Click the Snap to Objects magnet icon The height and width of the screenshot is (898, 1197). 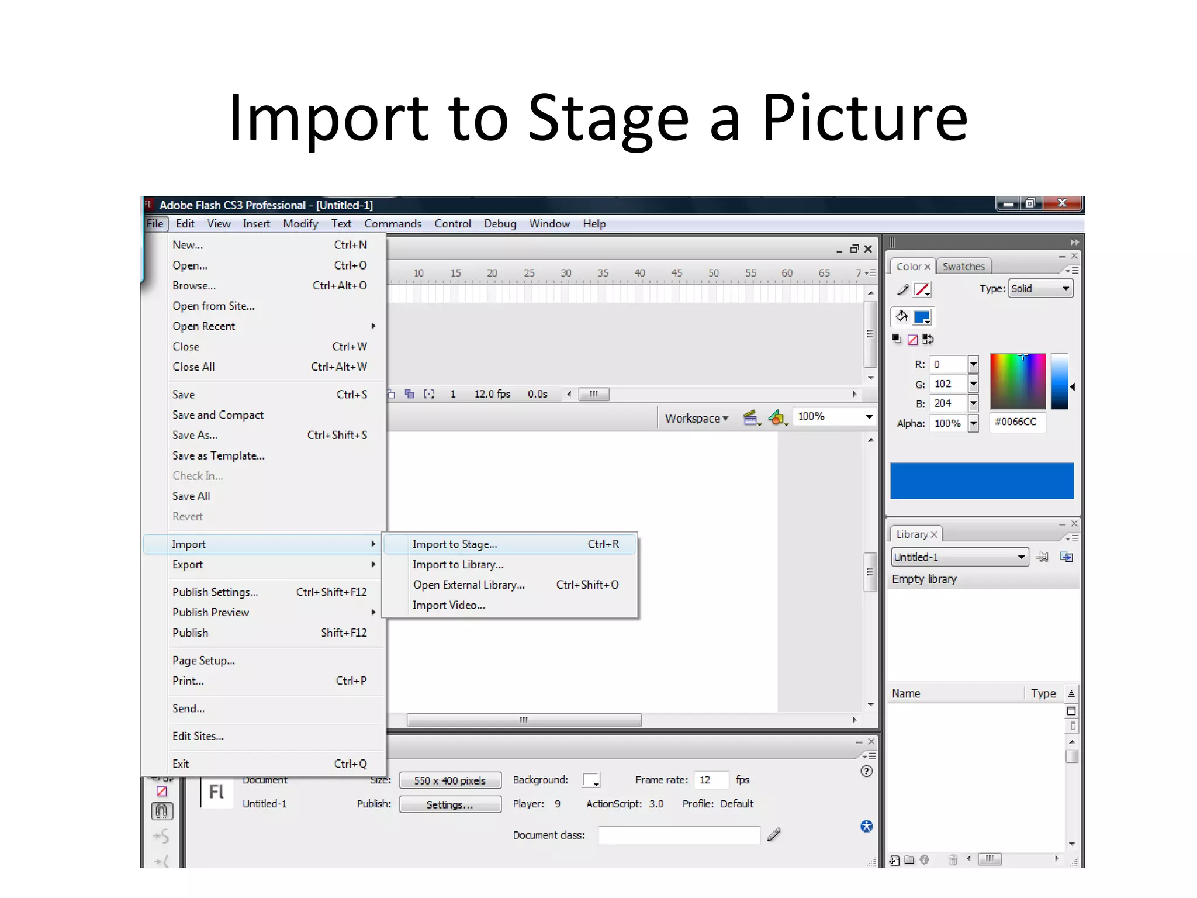(x=162, y=811)
